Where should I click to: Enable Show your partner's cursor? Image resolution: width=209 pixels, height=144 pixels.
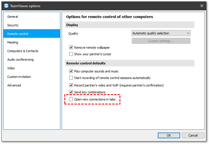[71, 54]
